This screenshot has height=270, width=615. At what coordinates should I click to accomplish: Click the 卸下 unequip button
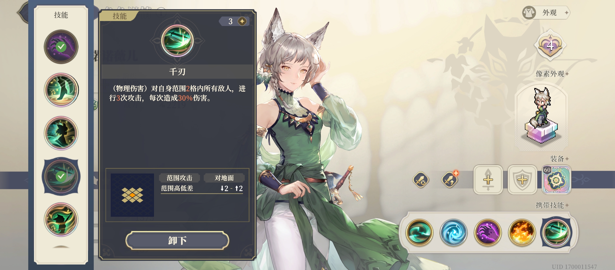coord(177,240)
